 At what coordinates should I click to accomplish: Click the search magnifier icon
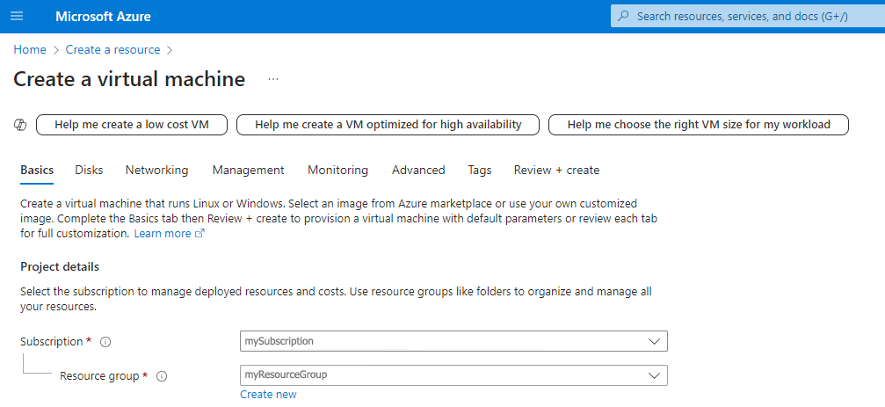624,16
